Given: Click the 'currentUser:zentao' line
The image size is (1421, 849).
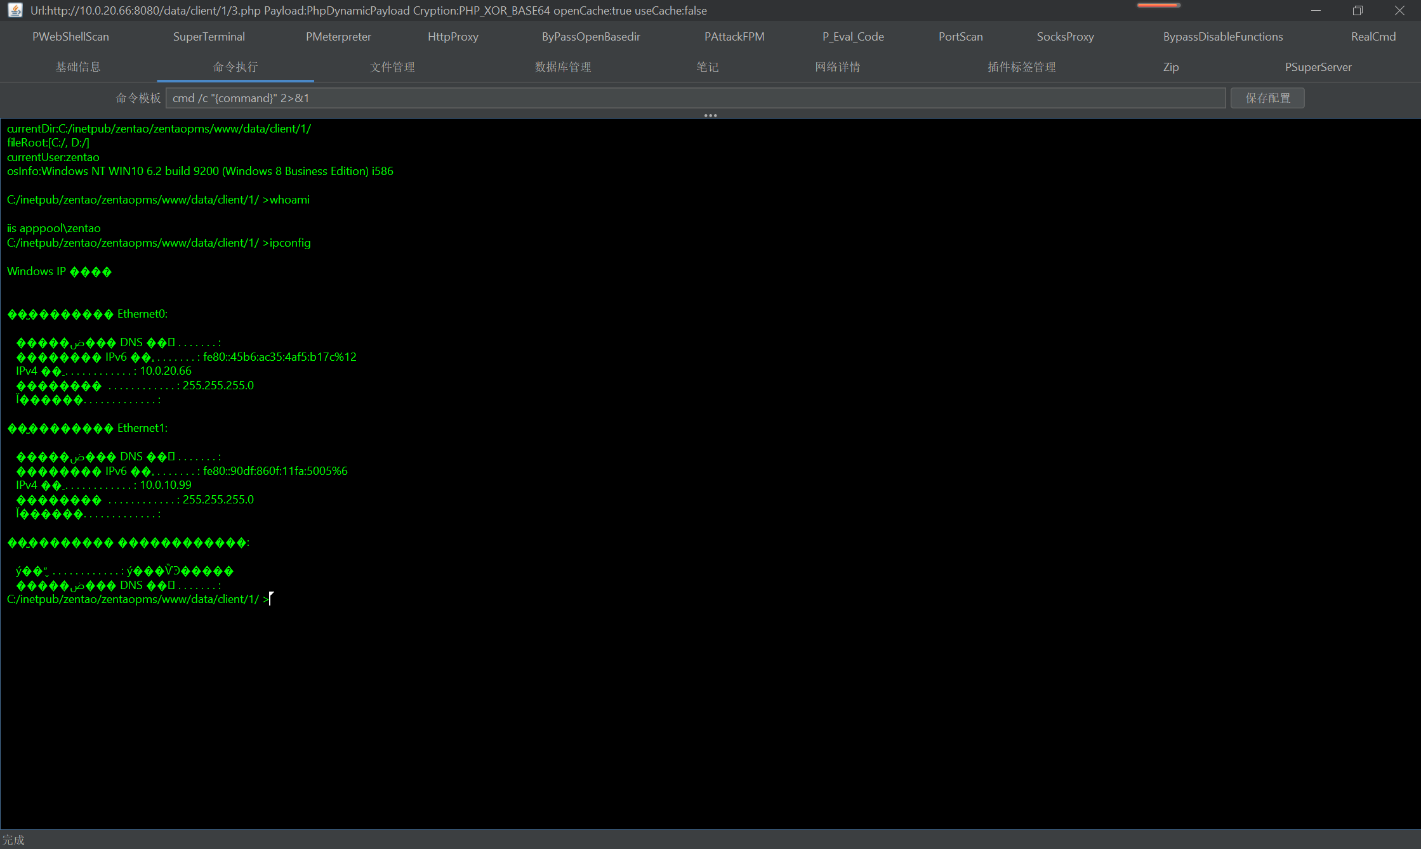Looking at the screenshot, I should tap(53, 157).
